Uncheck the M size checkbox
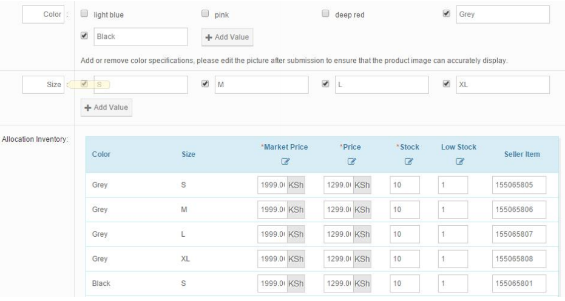The width and height of the screenshot is (565, 301). [x=205, y=84]
